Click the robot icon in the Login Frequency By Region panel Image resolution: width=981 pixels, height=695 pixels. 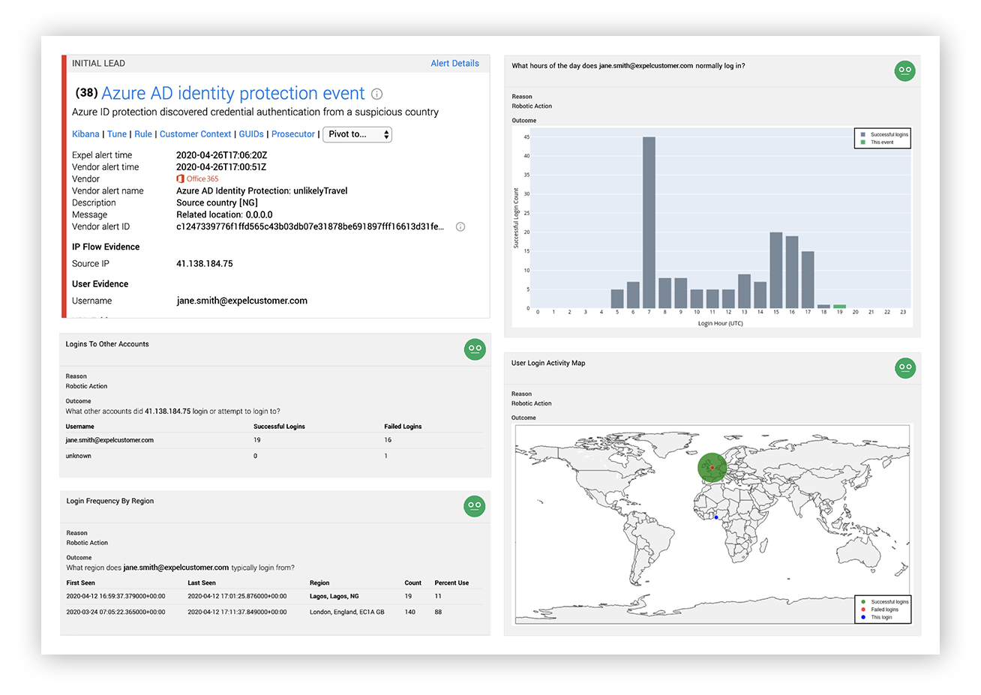[474, 506]
